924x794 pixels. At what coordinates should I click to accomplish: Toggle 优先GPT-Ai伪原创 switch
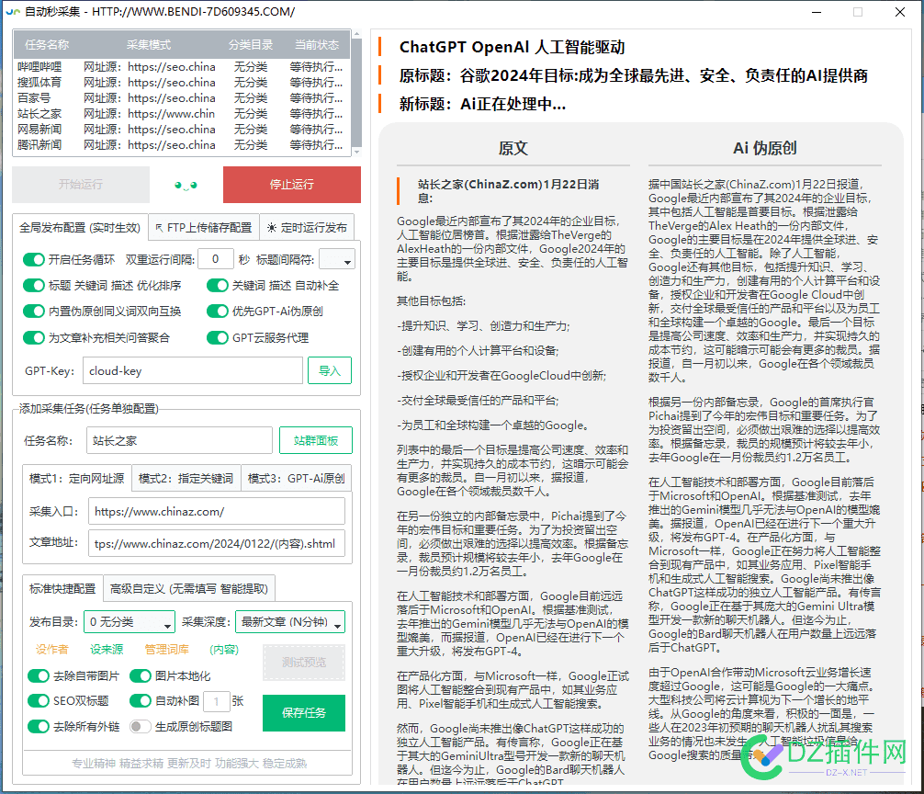point(218,312)
